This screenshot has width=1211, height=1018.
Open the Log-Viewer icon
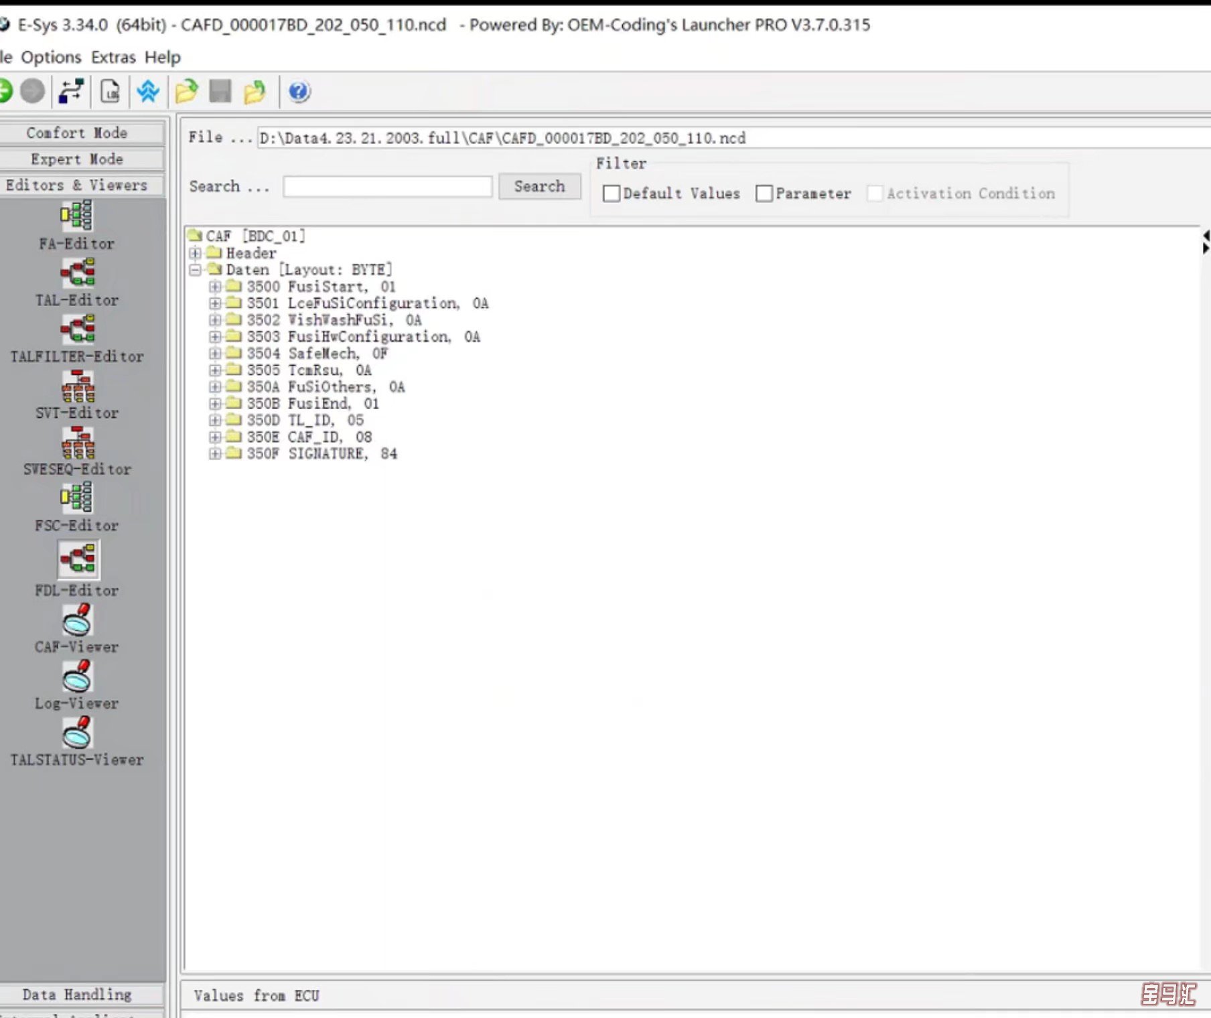point(77,676)
